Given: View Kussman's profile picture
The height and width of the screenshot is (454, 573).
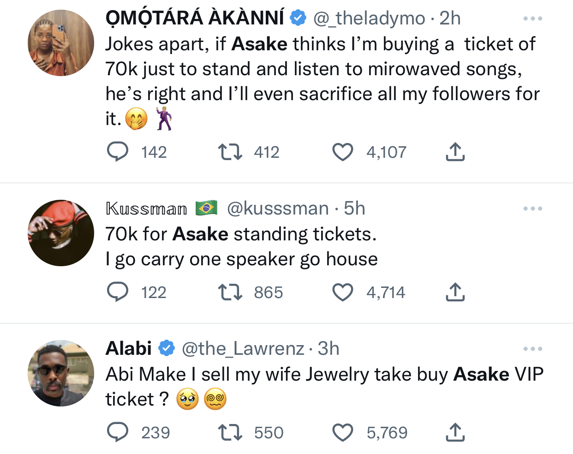Looking at the screenshot, I should click(61, 233).
